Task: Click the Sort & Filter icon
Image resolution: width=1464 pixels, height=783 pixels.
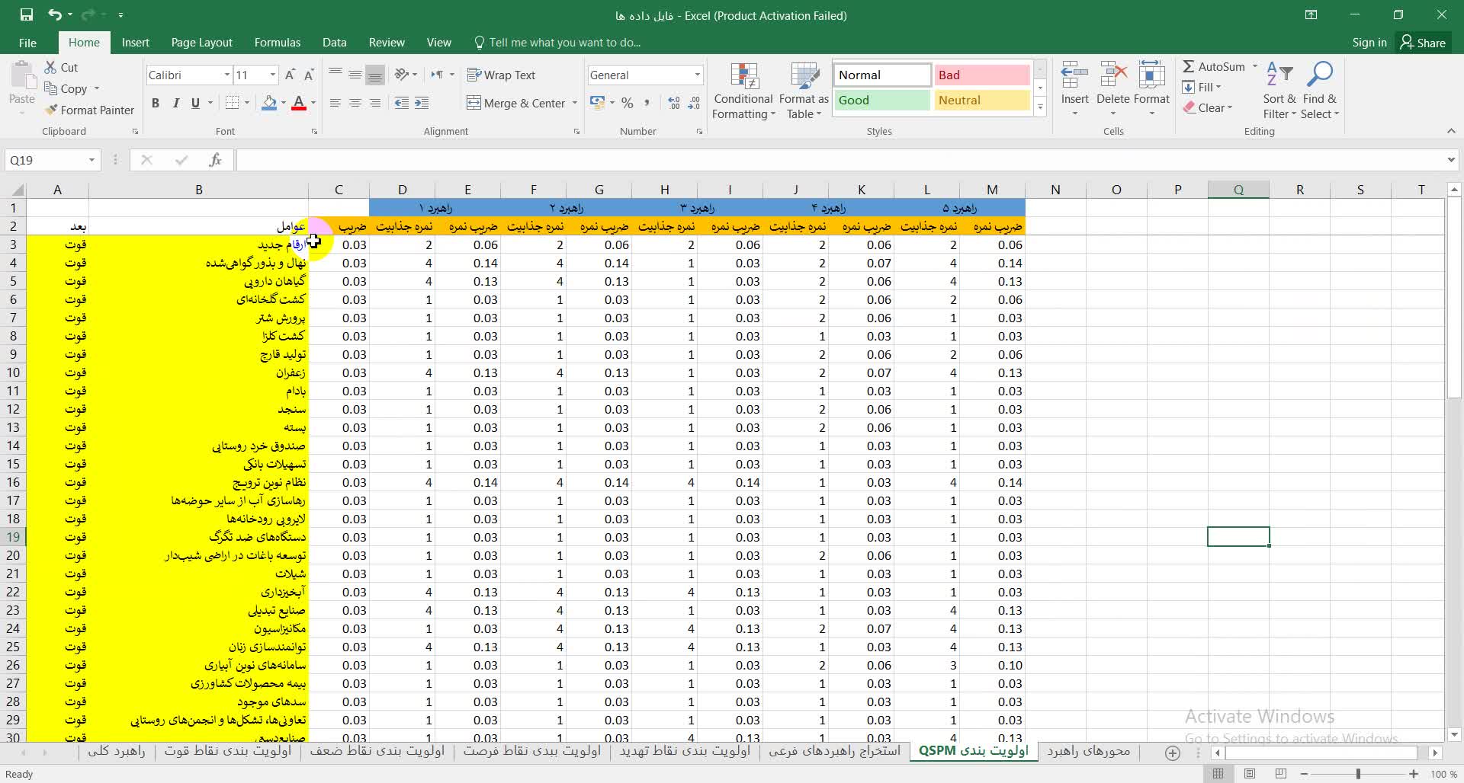Action: [x=1279, y=76]
